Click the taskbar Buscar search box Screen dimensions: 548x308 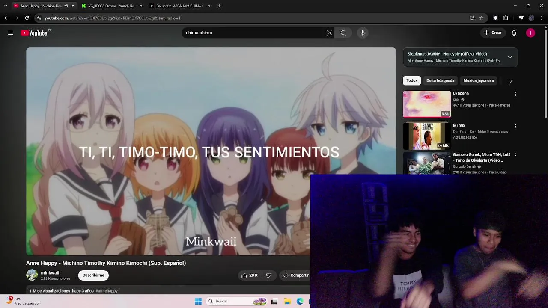(237, 301)
